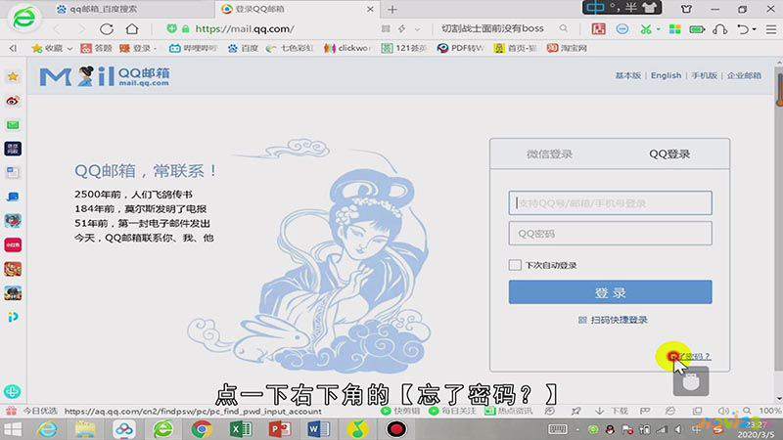Click the 快剪辑 status bar item
The image size is (783, 440).
tap(400, 411)
